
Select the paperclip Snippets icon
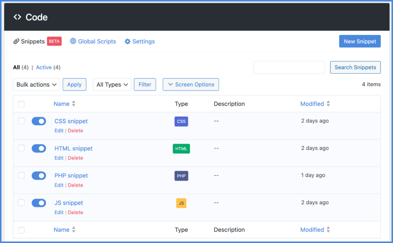tap(16, 41)
